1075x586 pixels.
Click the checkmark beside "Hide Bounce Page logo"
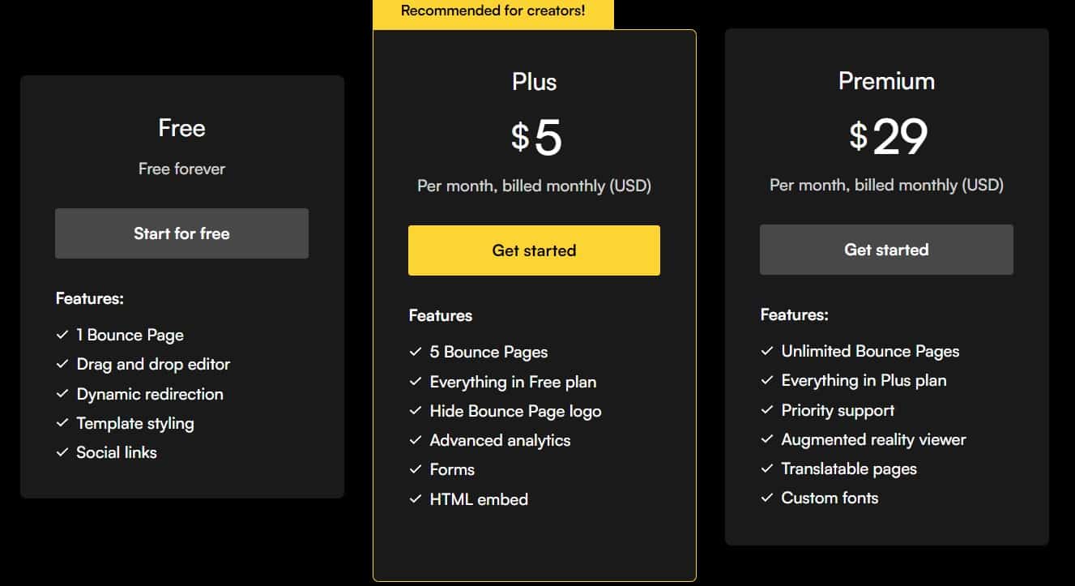416,411
